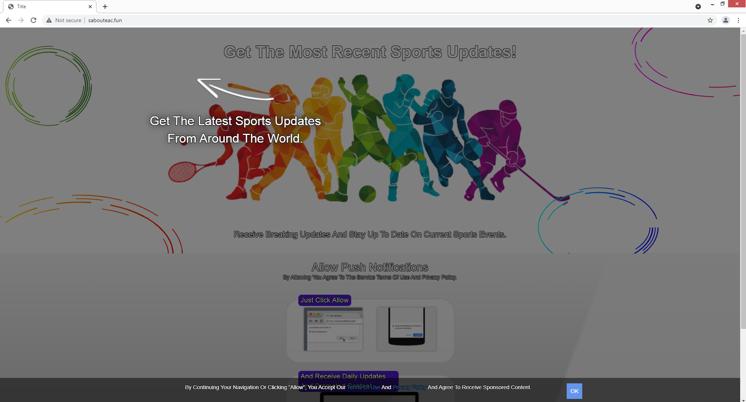The height and width of the screenshot is (402, 746).
Task: Click the dark circle dropdown icon near window controls
Action: click(698, 7)
